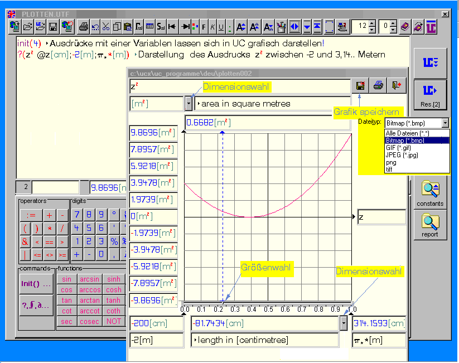Image resolution: width=459 pixels, height=363 pixels.
Task: Click the undo arrow icon in the toolbar
Action: (x=95, y=27)
